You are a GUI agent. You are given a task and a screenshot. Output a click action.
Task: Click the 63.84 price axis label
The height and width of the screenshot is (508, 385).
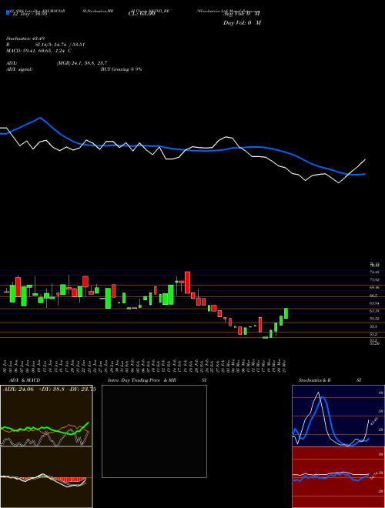375,303
